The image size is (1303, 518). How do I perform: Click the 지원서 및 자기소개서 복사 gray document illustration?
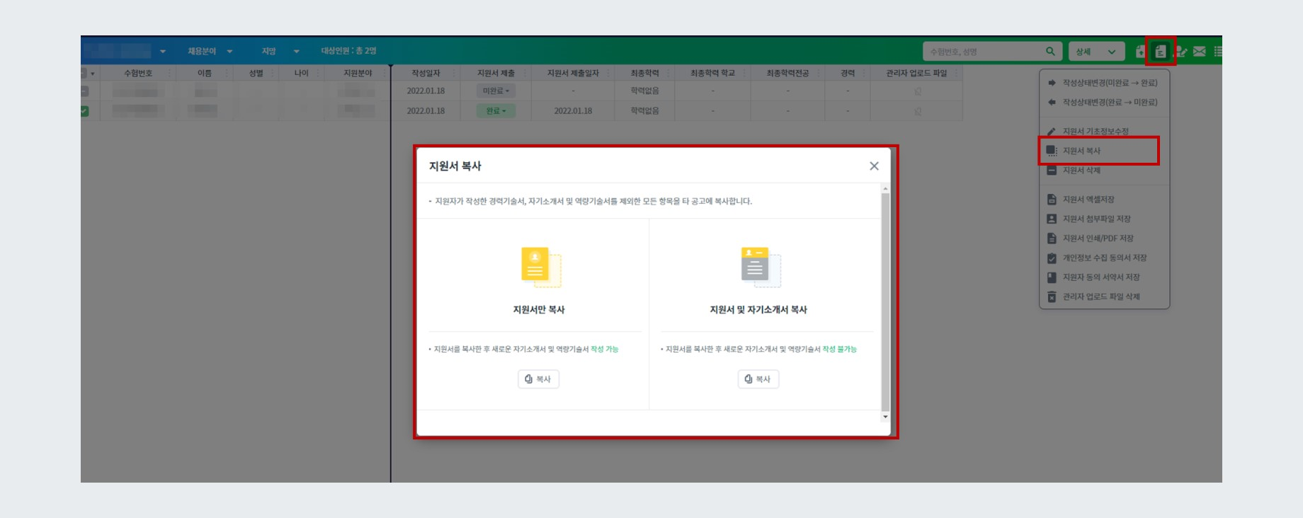pyautogui.click(x=761, y=267)
